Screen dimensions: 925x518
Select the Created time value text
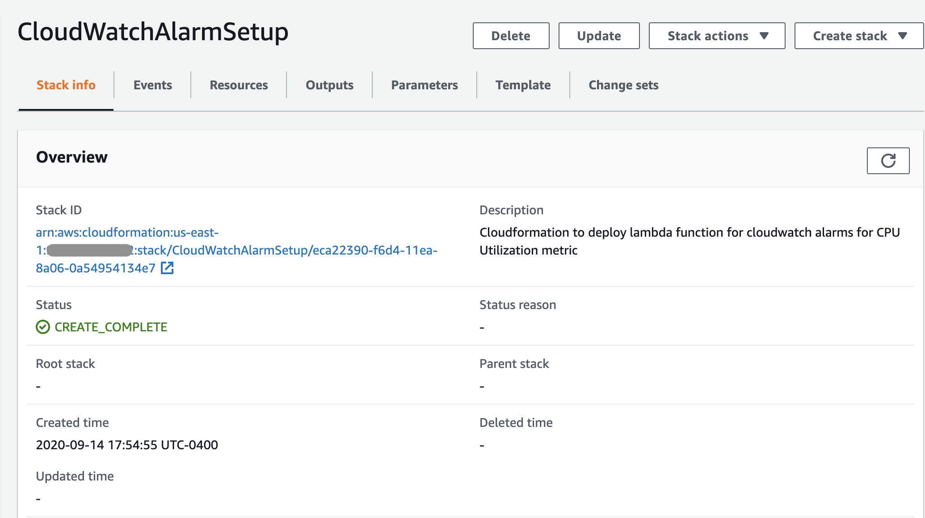[x=127, y=445]
